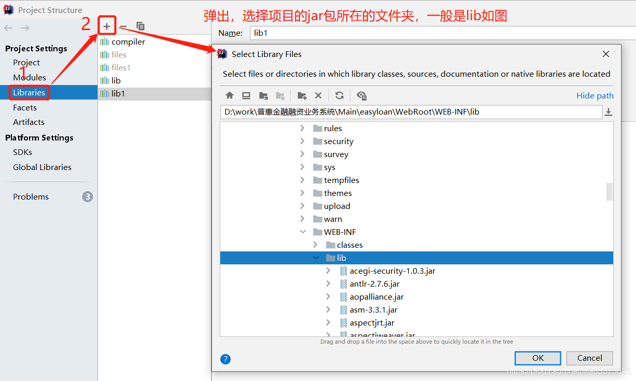Image resolution: width=636 pixels, height=381 pixels.
Task: Click OK to confirm library files
Action: [538, 358]
